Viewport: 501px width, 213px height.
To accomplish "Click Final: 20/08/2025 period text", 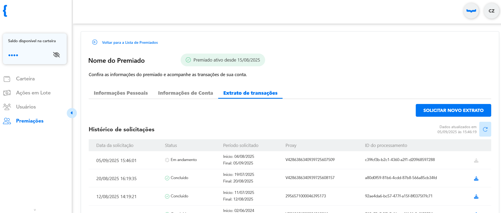I will click(238, 181).
